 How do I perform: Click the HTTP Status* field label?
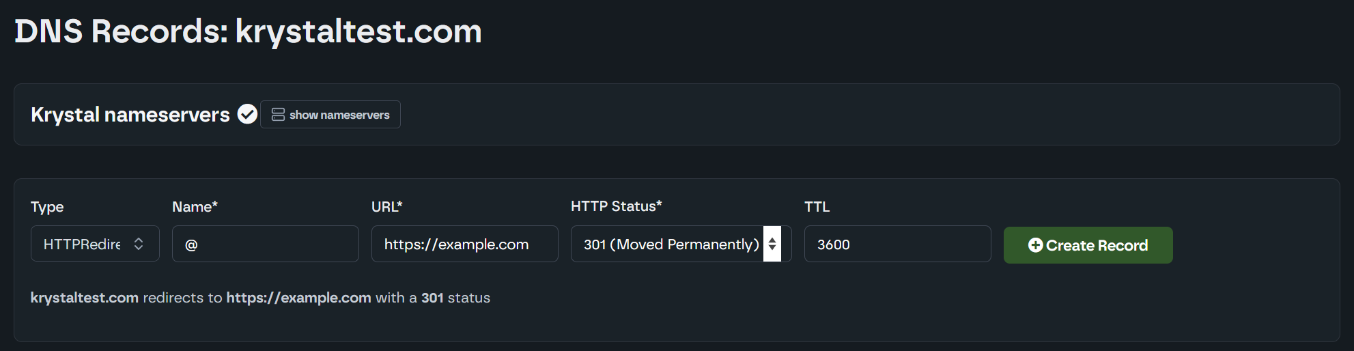tap(616, 206)
